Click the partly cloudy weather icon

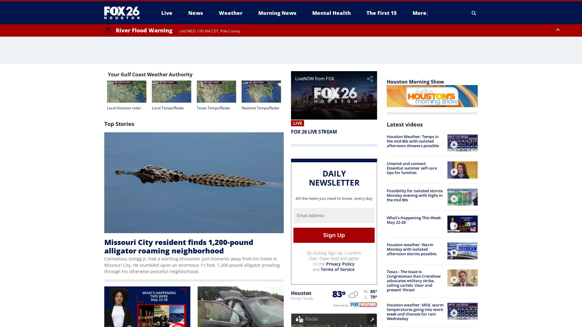[353, 294]
